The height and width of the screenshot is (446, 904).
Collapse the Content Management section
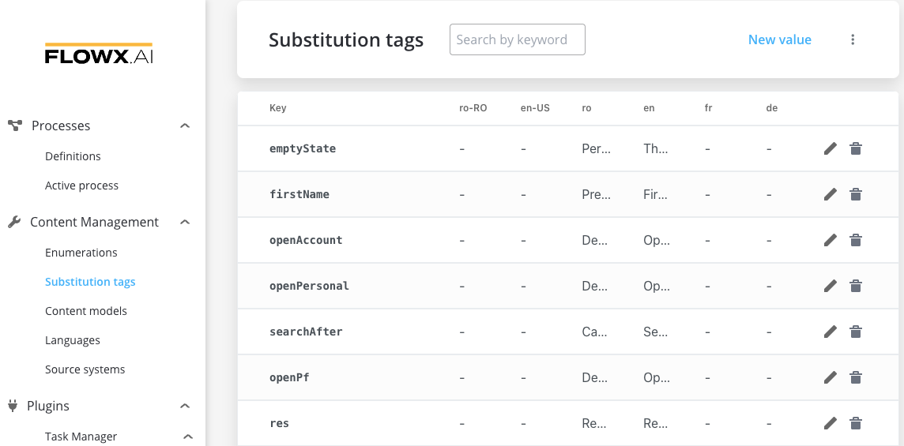[x=184, y=222]
